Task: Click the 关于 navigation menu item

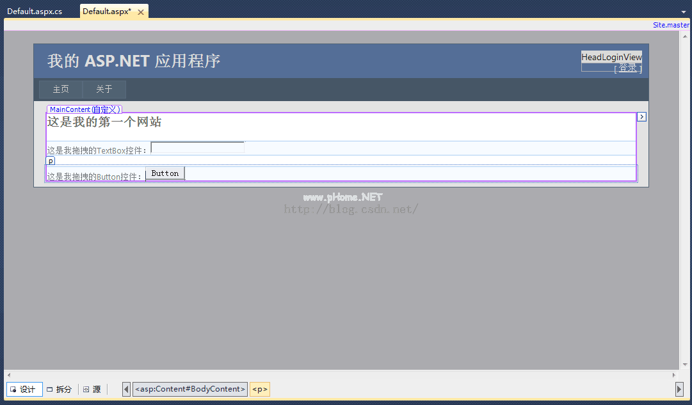Action: [x=104, y=89]
